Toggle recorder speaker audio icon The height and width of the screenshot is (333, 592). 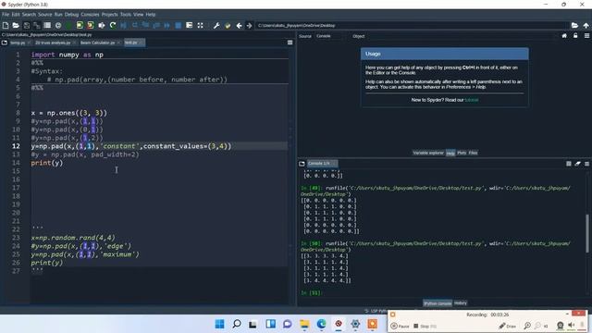572,325
